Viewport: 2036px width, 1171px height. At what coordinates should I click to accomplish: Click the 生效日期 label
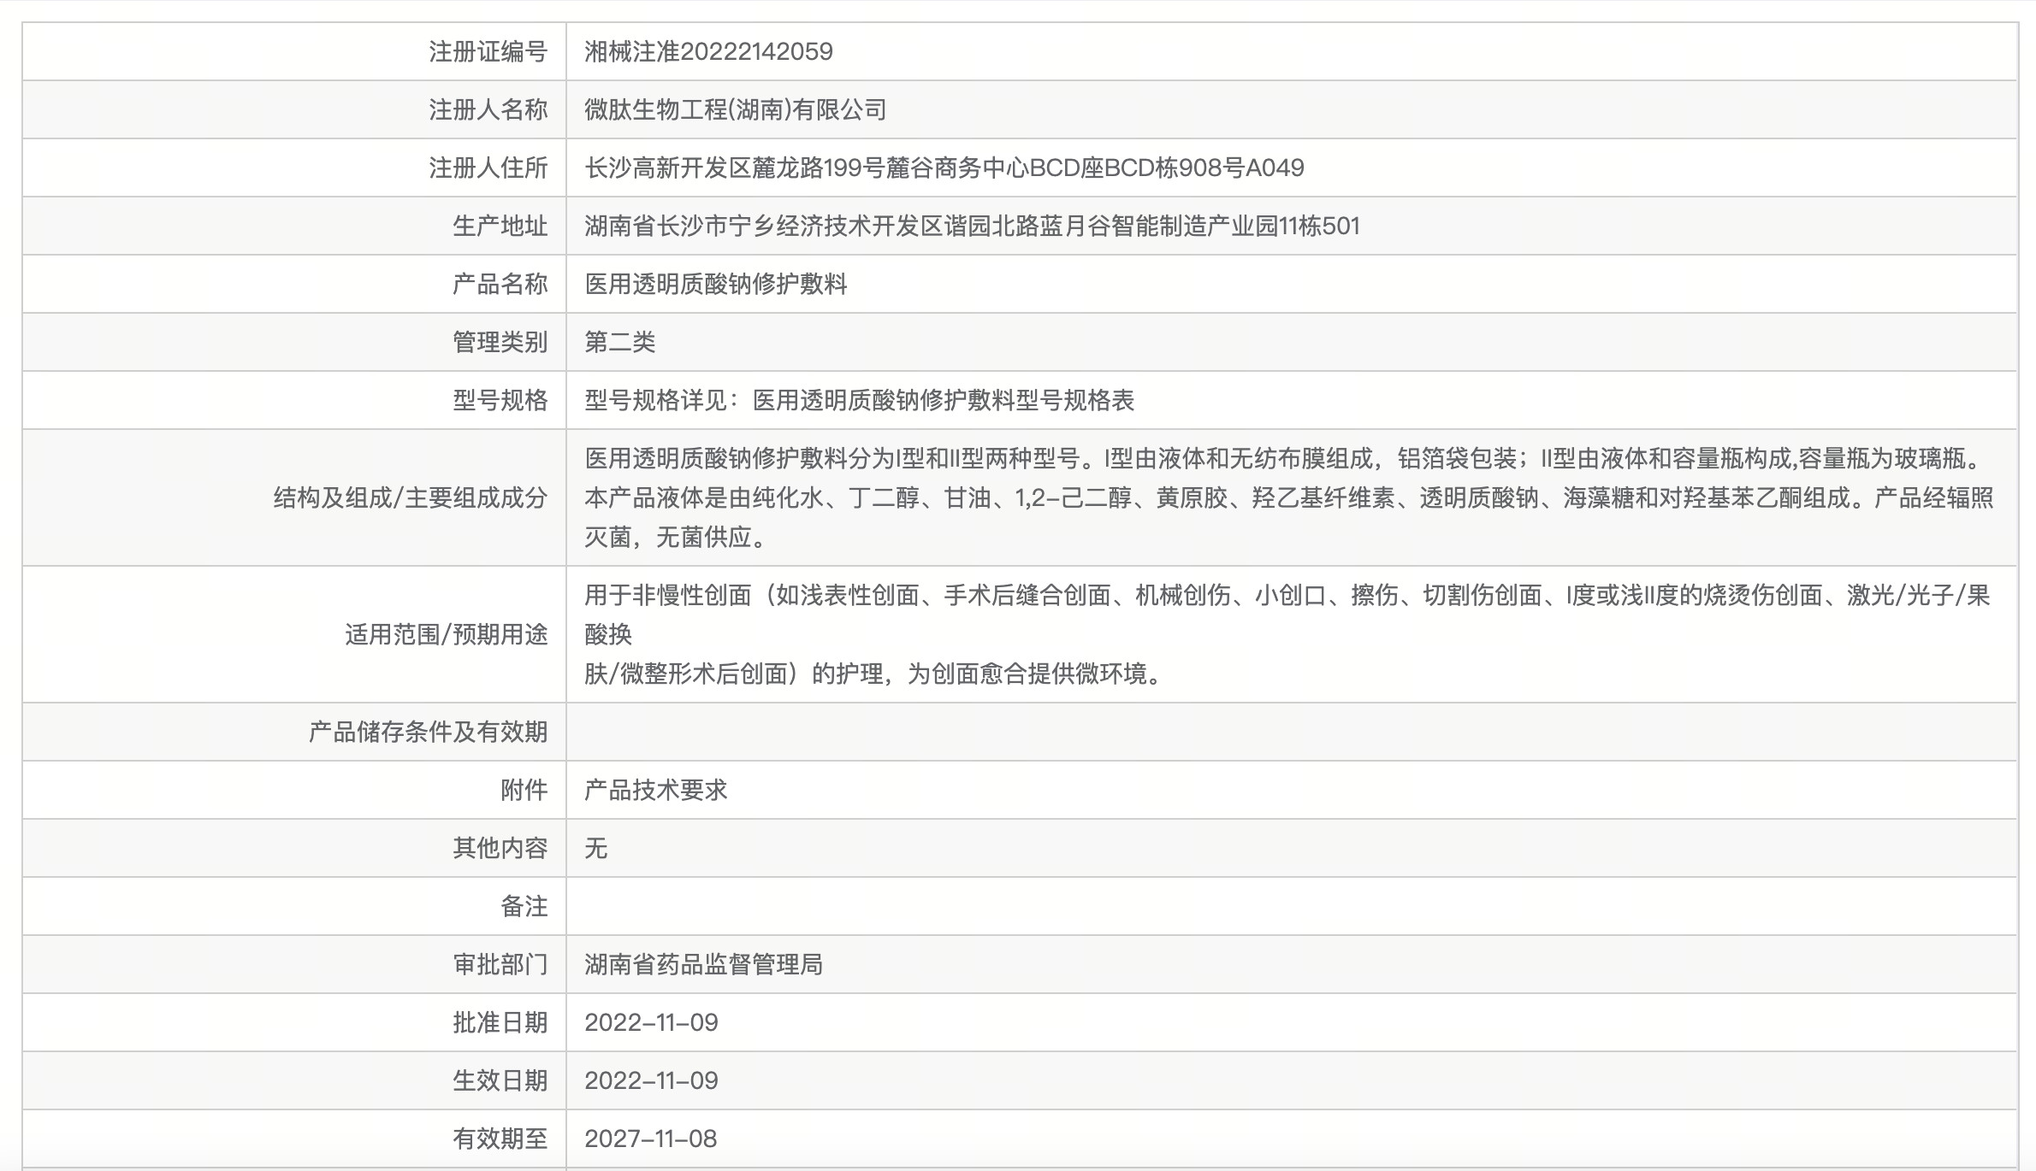click(500, 1080)
